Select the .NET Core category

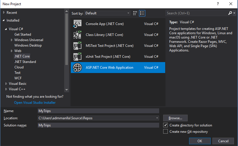tap(22, 56)
